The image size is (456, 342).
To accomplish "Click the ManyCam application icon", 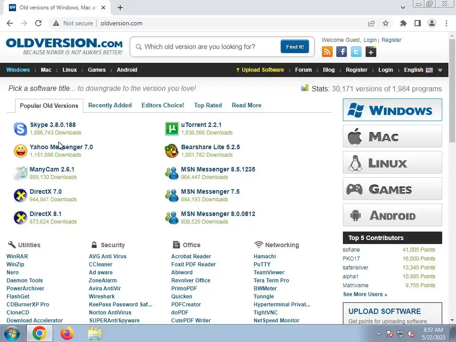I will click(20, 173).
